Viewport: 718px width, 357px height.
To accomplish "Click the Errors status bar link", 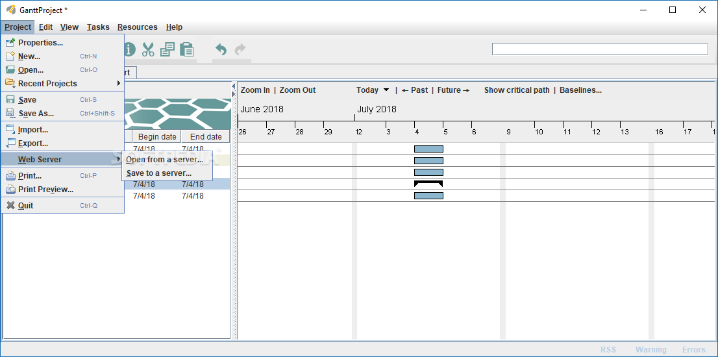I will coord(694,350).
